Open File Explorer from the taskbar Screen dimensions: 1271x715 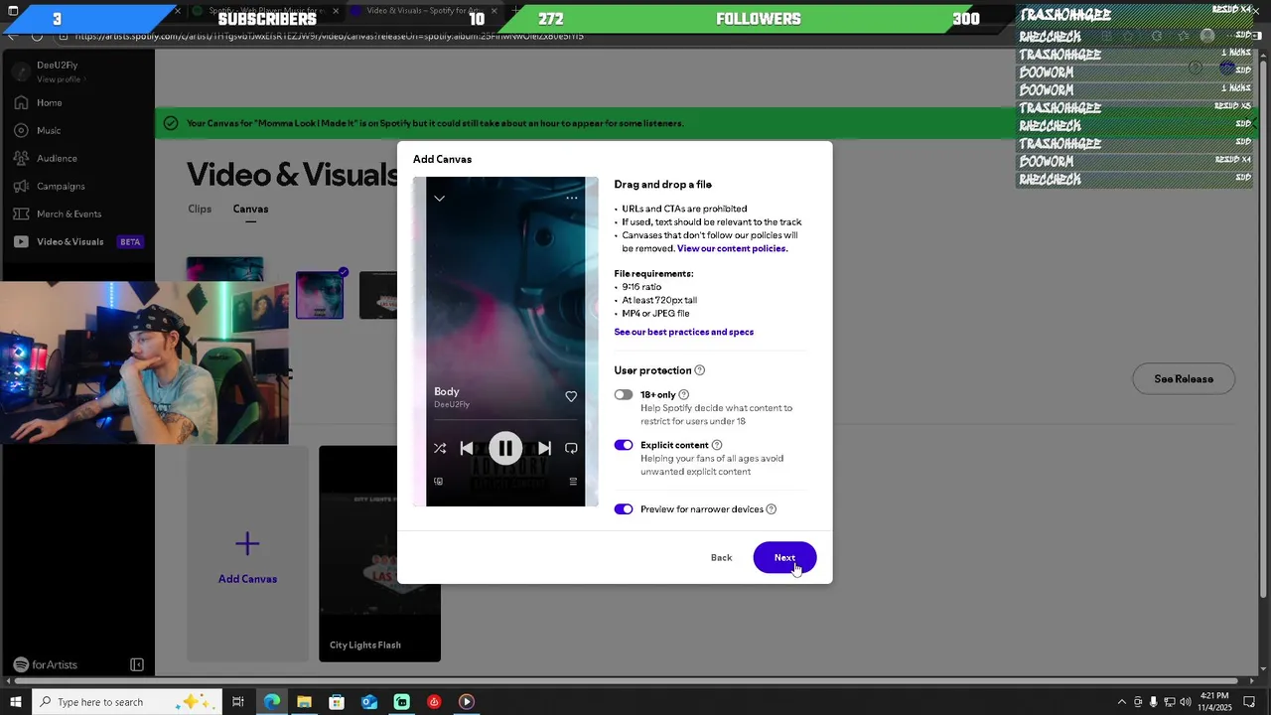click(304, 702)
